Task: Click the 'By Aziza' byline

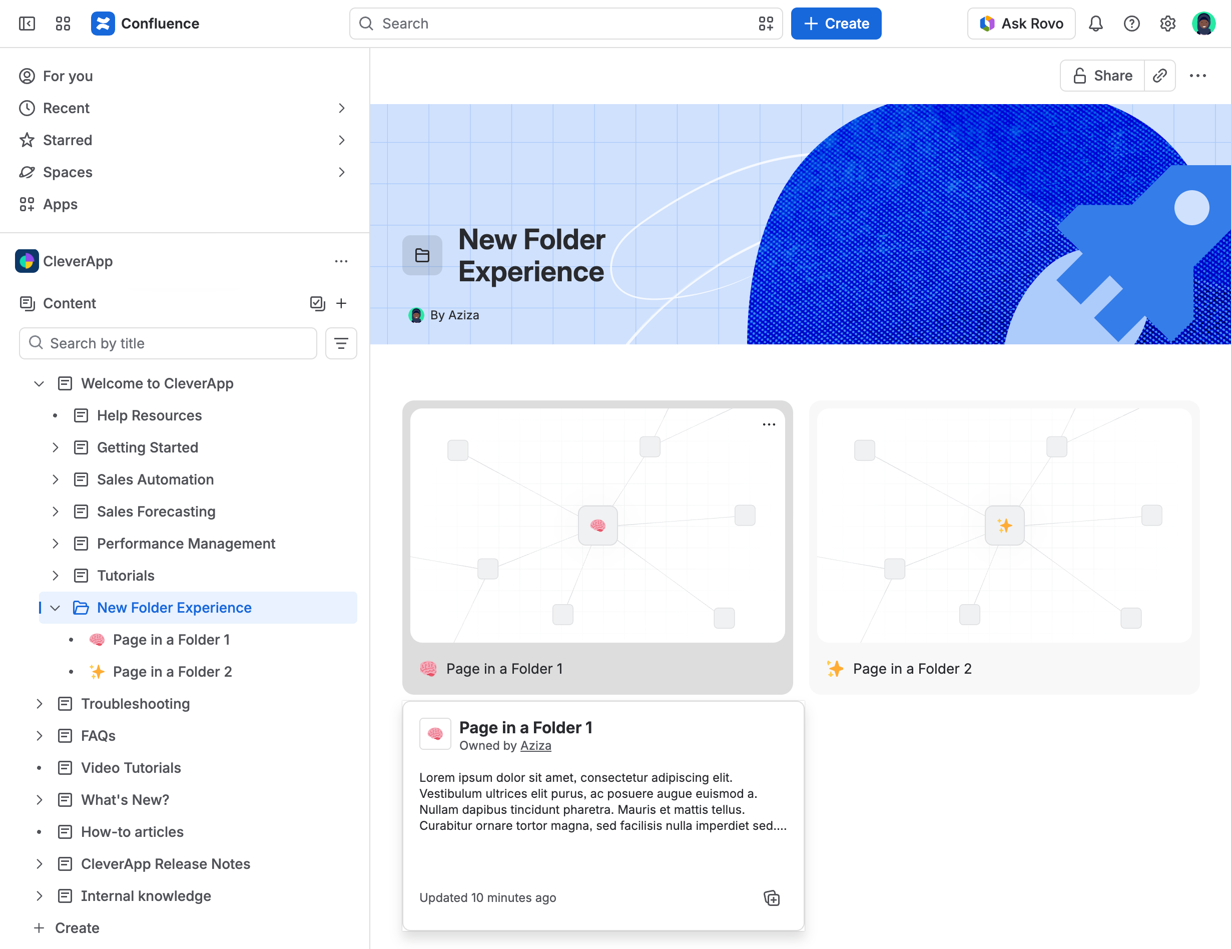Action: pyautogui.click(x=454, y=315)
